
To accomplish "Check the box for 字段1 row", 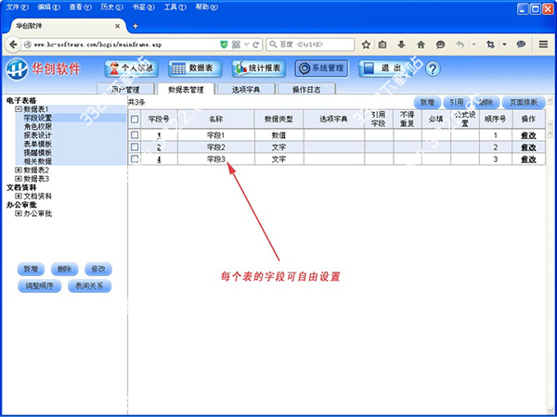I will coord(135,134).
